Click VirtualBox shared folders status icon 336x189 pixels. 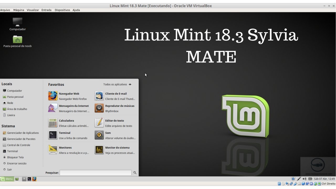click(299, 184)
